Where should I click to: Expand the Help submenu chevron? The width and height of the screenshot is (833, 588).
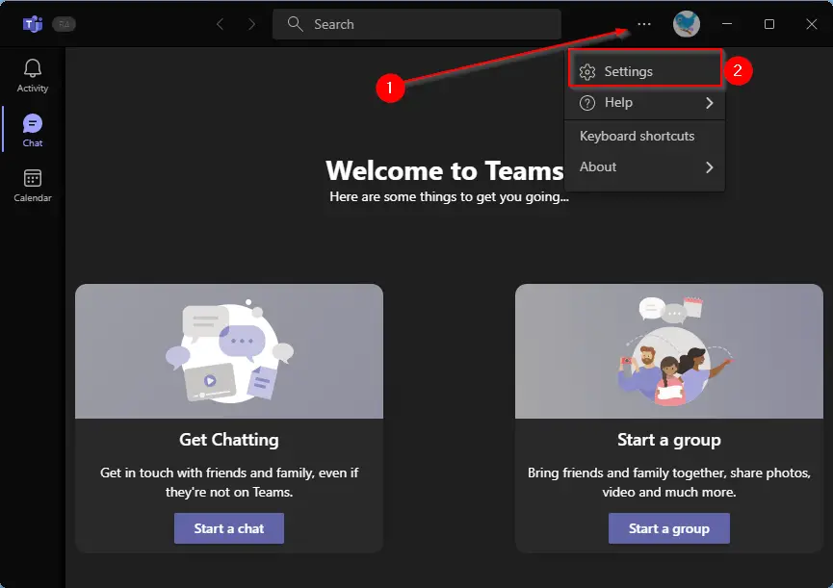tap(709, 103)
